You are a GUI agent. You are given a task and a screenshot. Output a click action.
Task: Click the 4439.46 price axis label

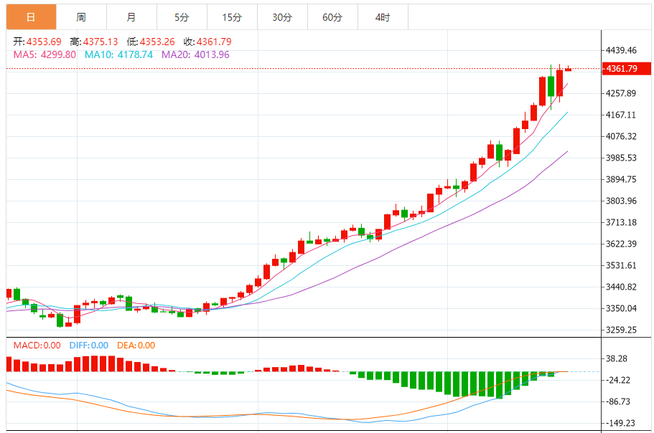tap(622, 51)
